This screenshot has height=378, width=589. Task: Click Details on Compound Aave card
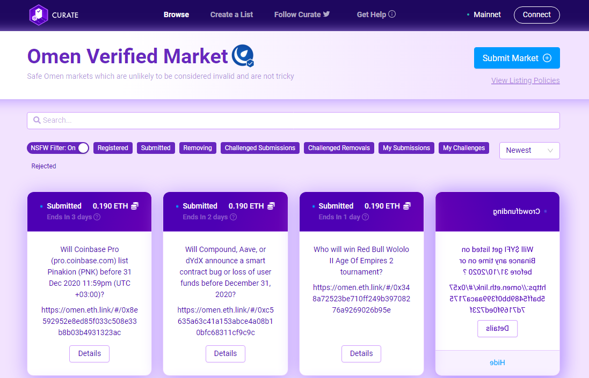[x=226, y=354]
